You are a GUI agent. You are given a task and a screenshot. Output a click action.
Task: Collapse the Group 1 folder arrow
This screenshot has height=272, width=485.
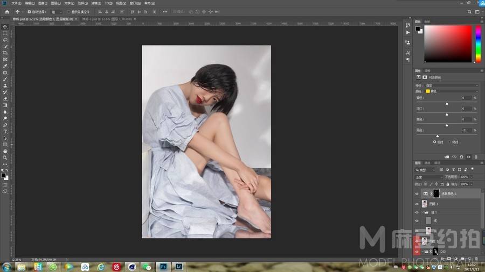[422, 212]
